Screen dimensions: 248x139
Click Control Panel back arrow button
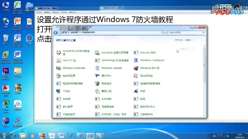click(x=56, y=33)
